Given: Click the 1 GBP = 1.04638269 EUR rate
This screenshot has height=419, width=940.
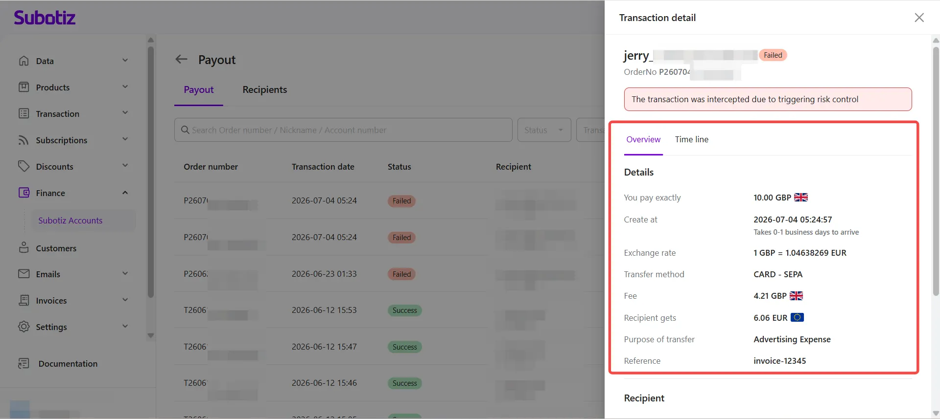Looking at the screenshot, I should pyautogui.click(x=799, y=253).
